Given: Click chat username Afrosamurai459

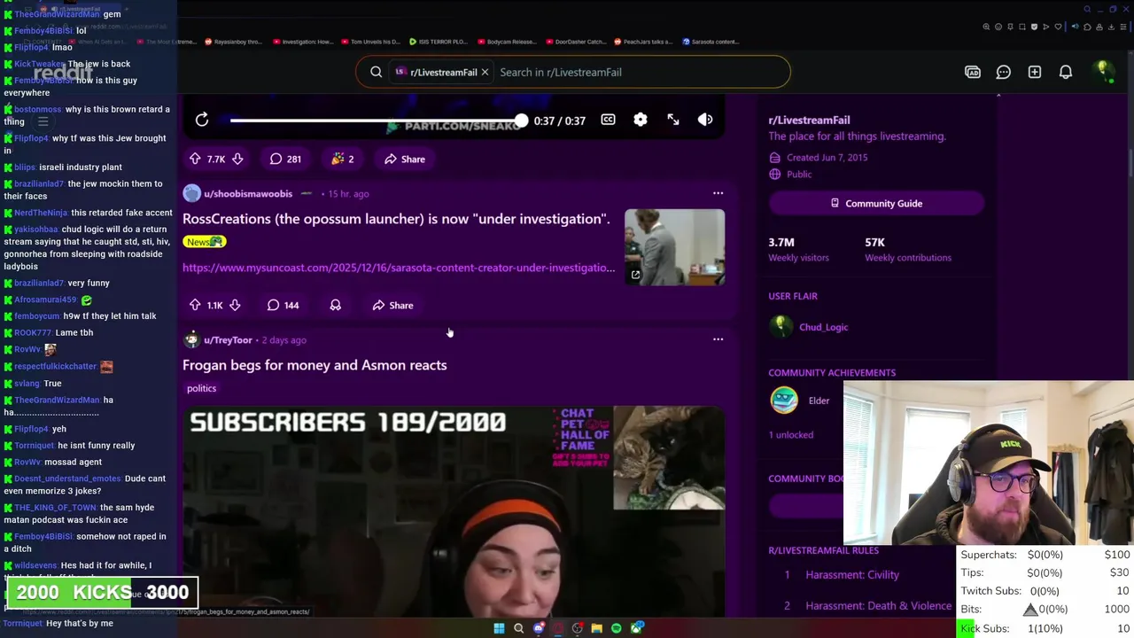Looking at the screenshot, I should (45, 300).
